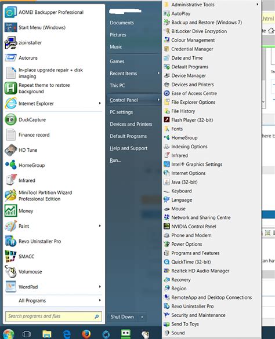Open QuickTime (32-bit) icon

(167, 261)
